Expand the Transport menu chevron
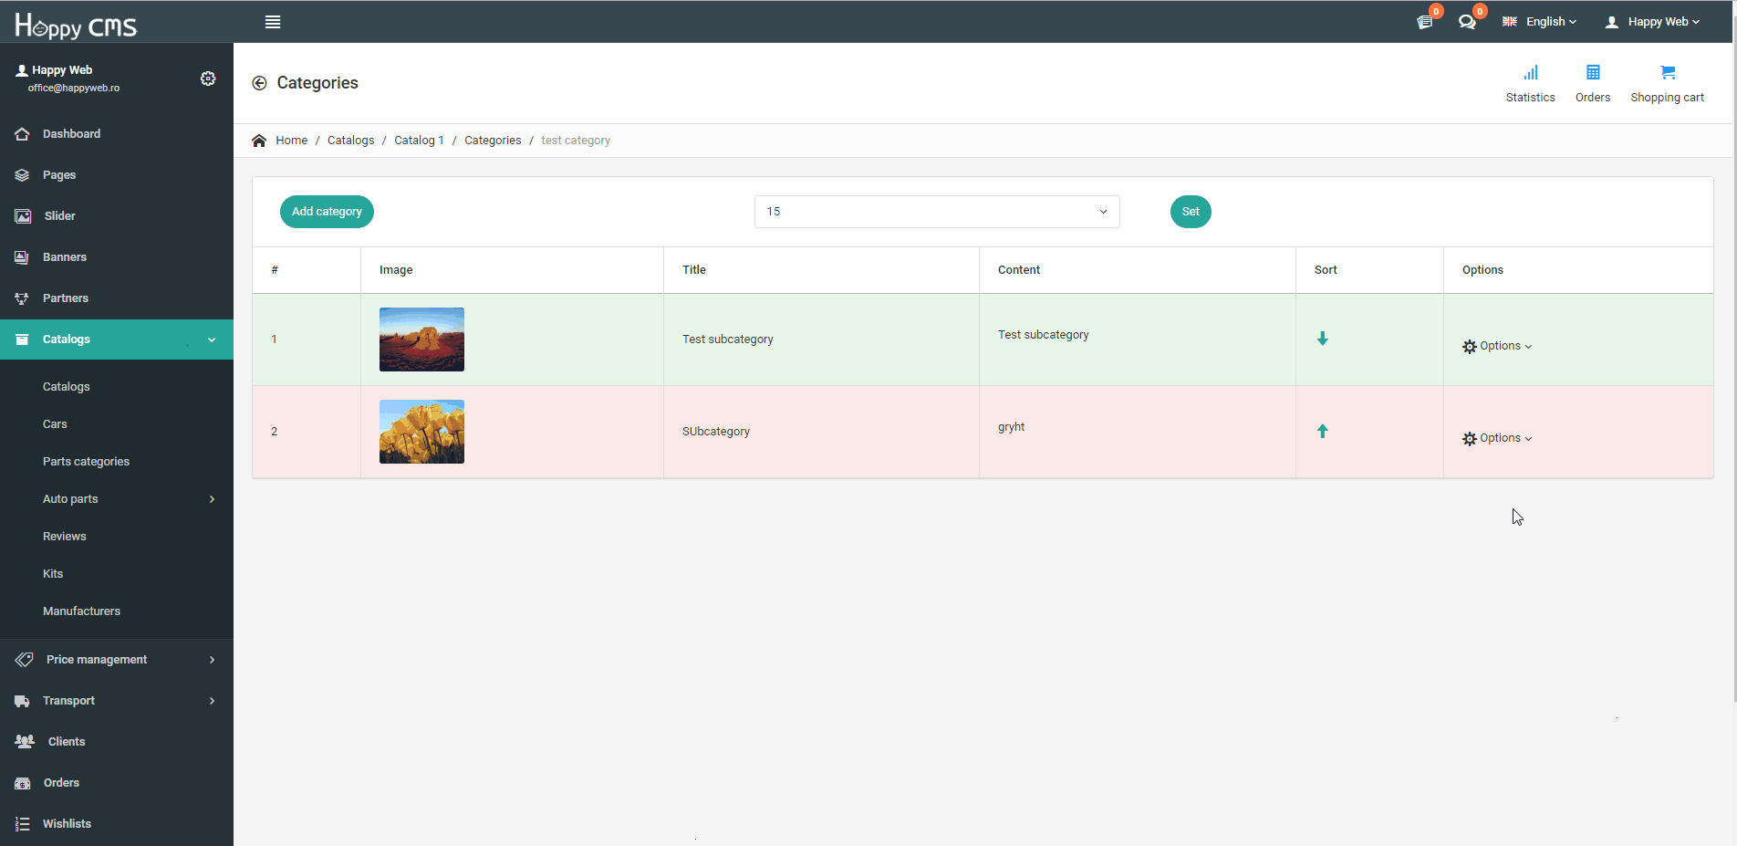This screenshot has height=846, width=1737. [212, 701]
